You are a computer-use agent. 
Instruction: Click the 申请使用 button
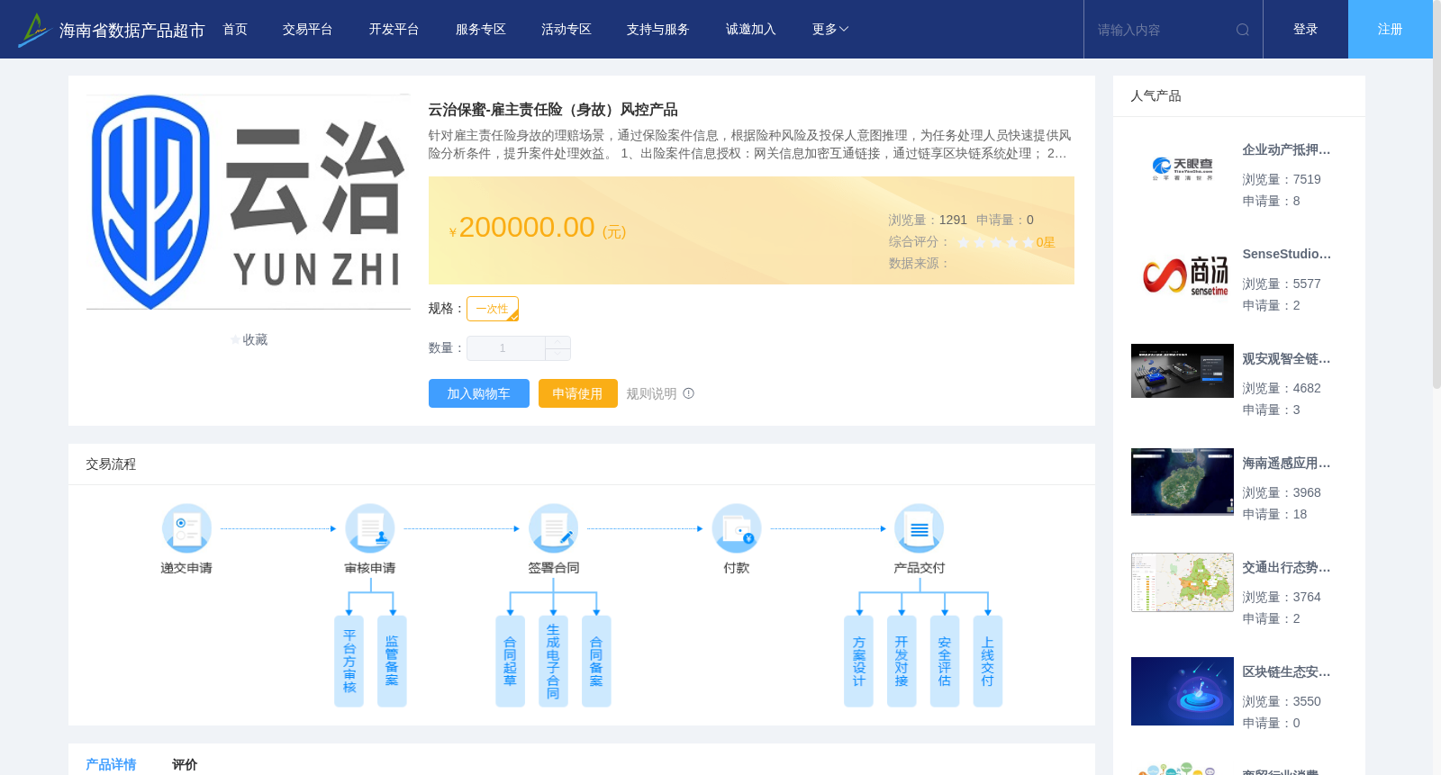click(x=578, y=393)
